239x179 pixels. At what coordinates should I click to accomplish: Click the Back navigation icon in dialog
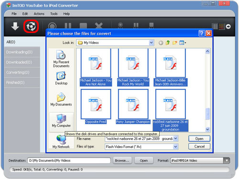coord(161,43)
